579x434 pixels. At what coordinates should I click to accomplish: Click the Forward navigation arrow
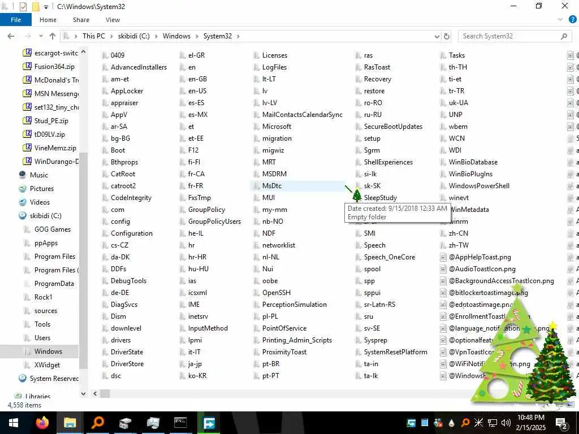click(28, 36)
